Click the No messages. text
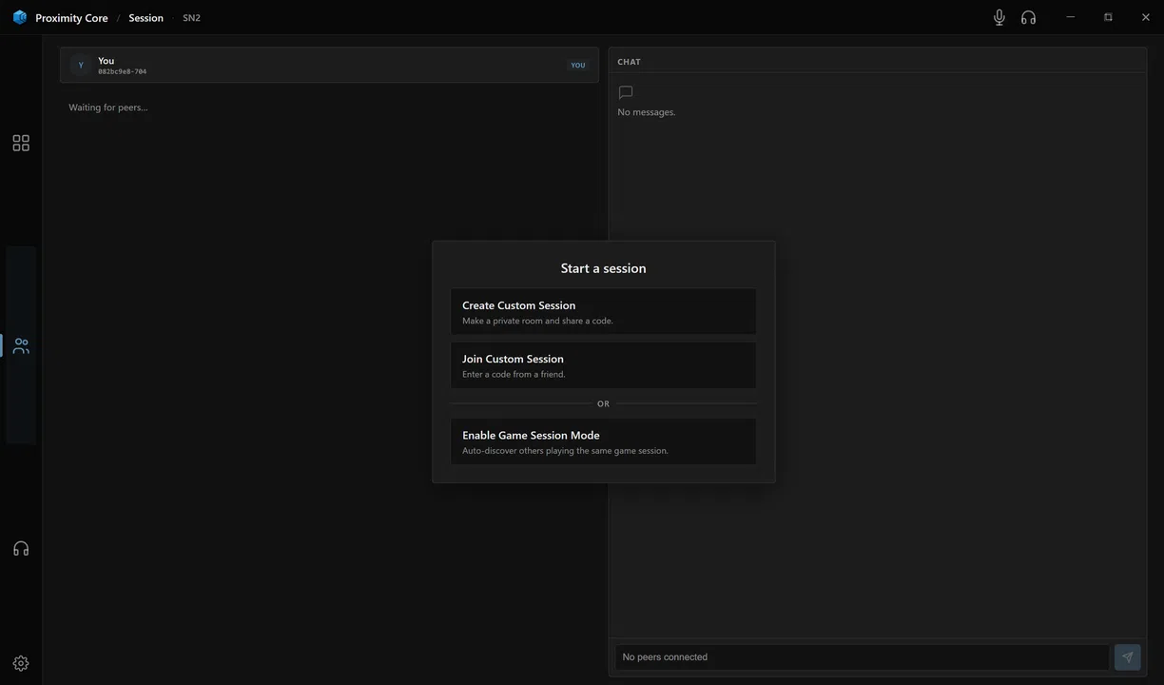Image resolution: width=1164 pixels, height=685 pixels. click(647, 112)
